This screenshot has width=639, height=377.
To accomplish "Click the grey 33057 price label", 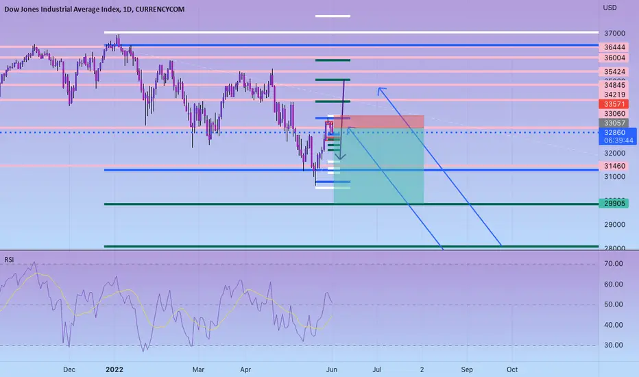I will [614, 123].
